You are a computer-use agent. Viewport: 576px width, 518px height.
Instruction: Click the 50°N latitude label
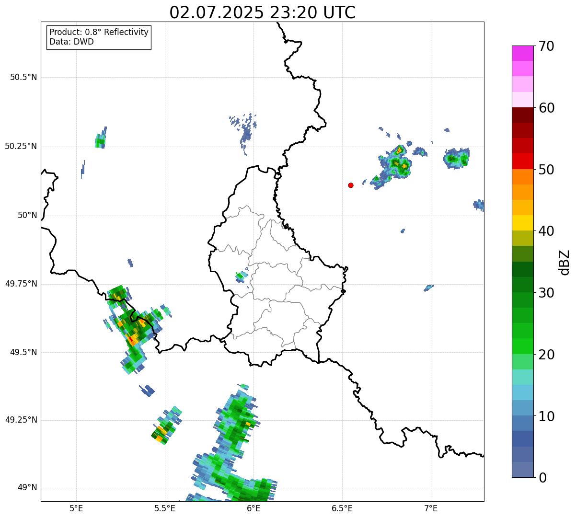tap(27, 215)
